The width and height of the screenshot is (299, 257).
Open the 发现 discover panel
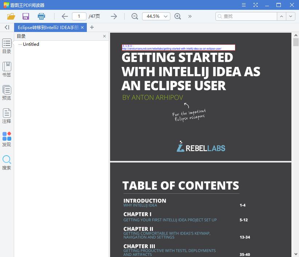[7, 139]
